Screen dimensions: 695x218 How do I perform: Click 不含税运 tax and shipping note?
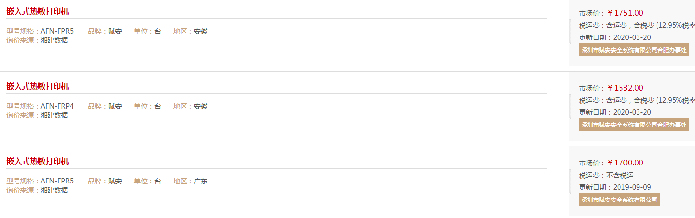pyautogui.click(x=620, y=175)
